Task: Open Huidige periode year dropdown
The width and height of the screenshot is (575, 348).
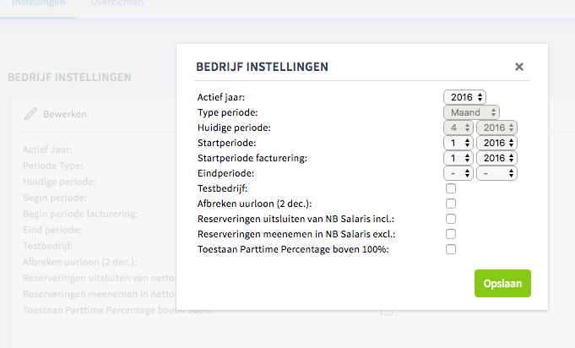Action: [496, 128]
